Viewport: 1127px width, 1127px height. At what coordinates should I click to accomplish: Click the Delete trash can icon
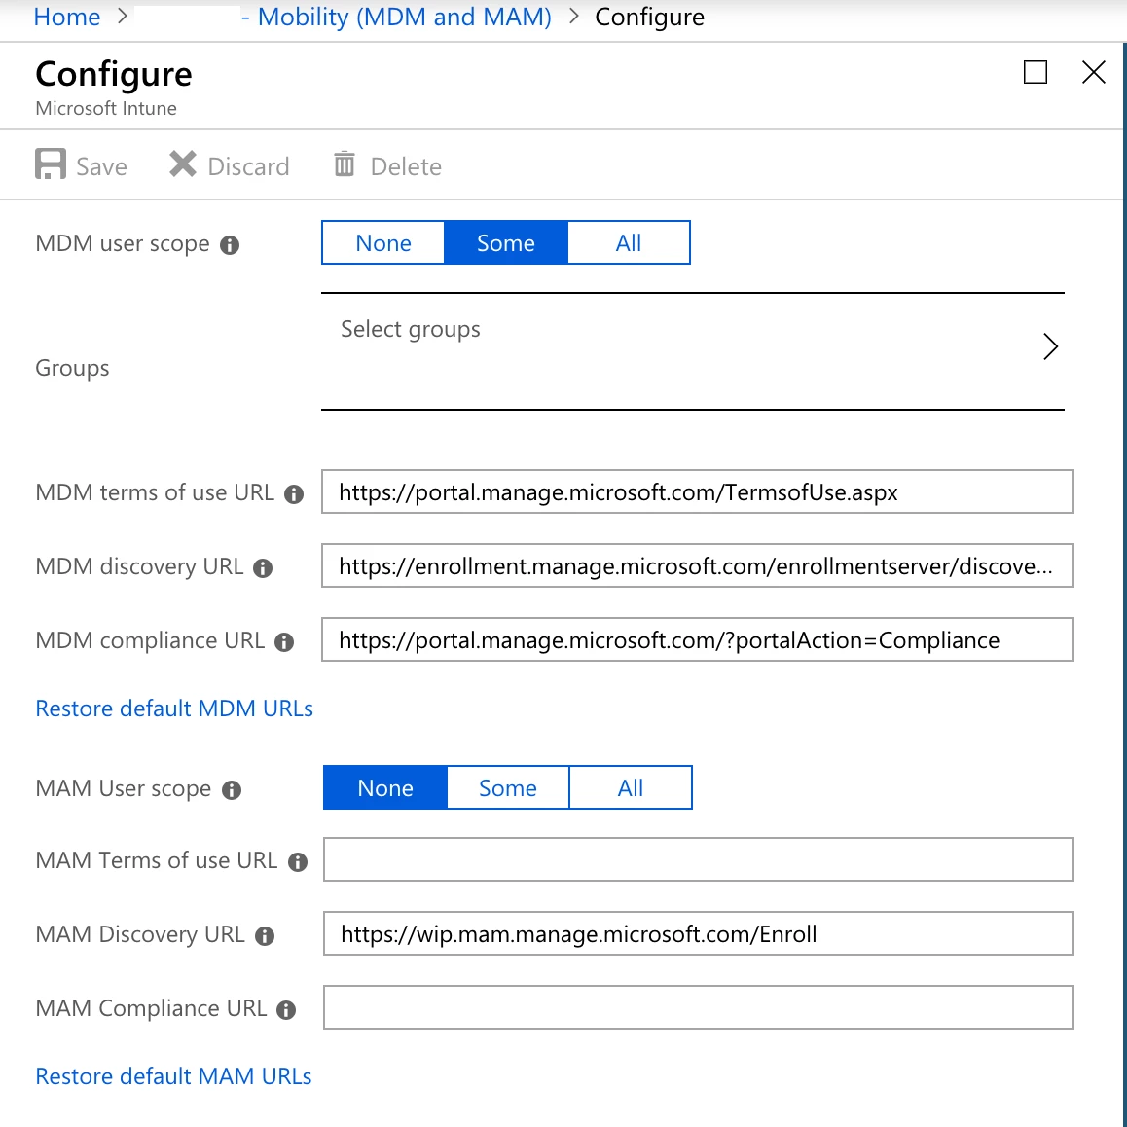[345, 164]
